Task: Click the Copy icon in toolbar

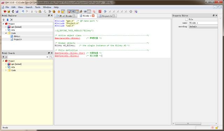Action: tap(36, 12)
